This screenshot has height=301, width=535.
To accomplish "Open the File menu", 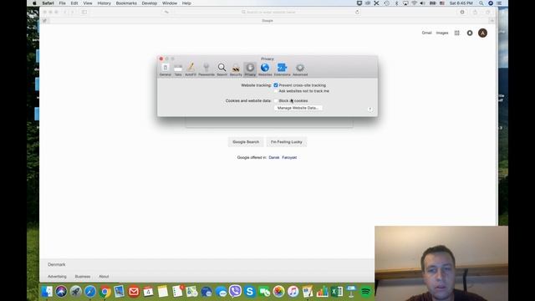I will point(62,3).
